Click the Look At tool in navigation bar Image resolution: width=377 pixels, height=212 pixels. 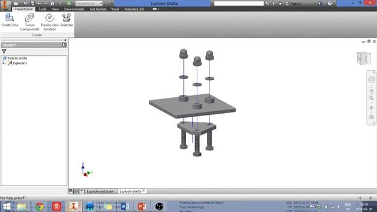(371, 117)
